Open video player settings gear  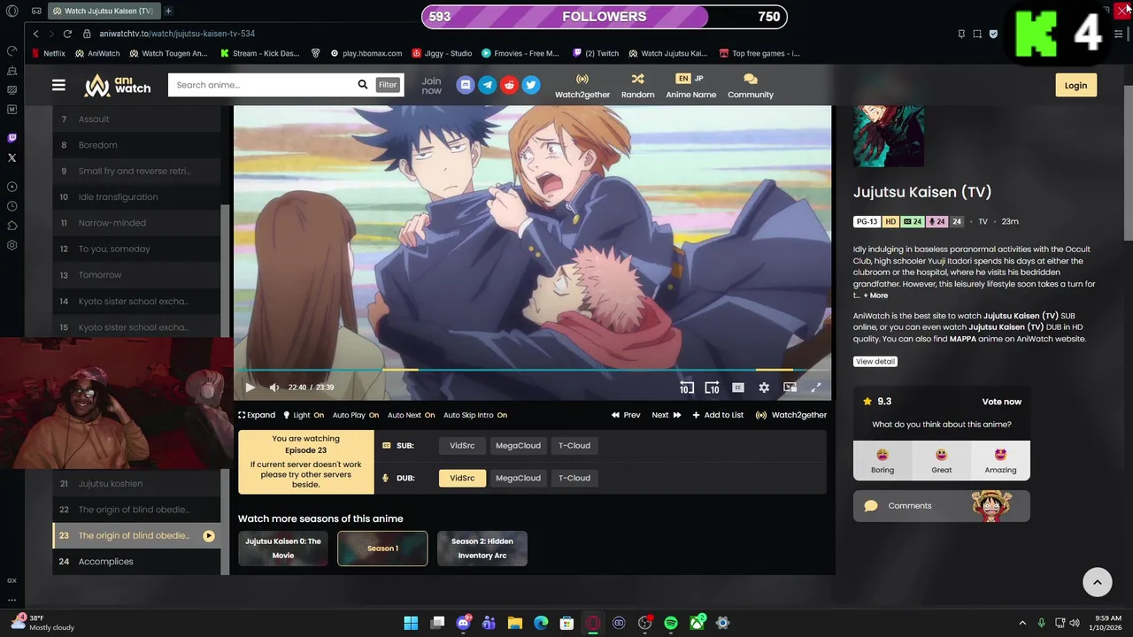(x=764, y=388)
